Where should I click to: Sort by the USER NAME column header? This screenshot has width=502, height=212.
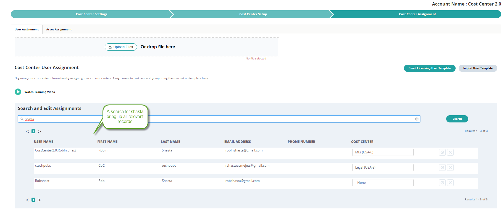[44, 142]
